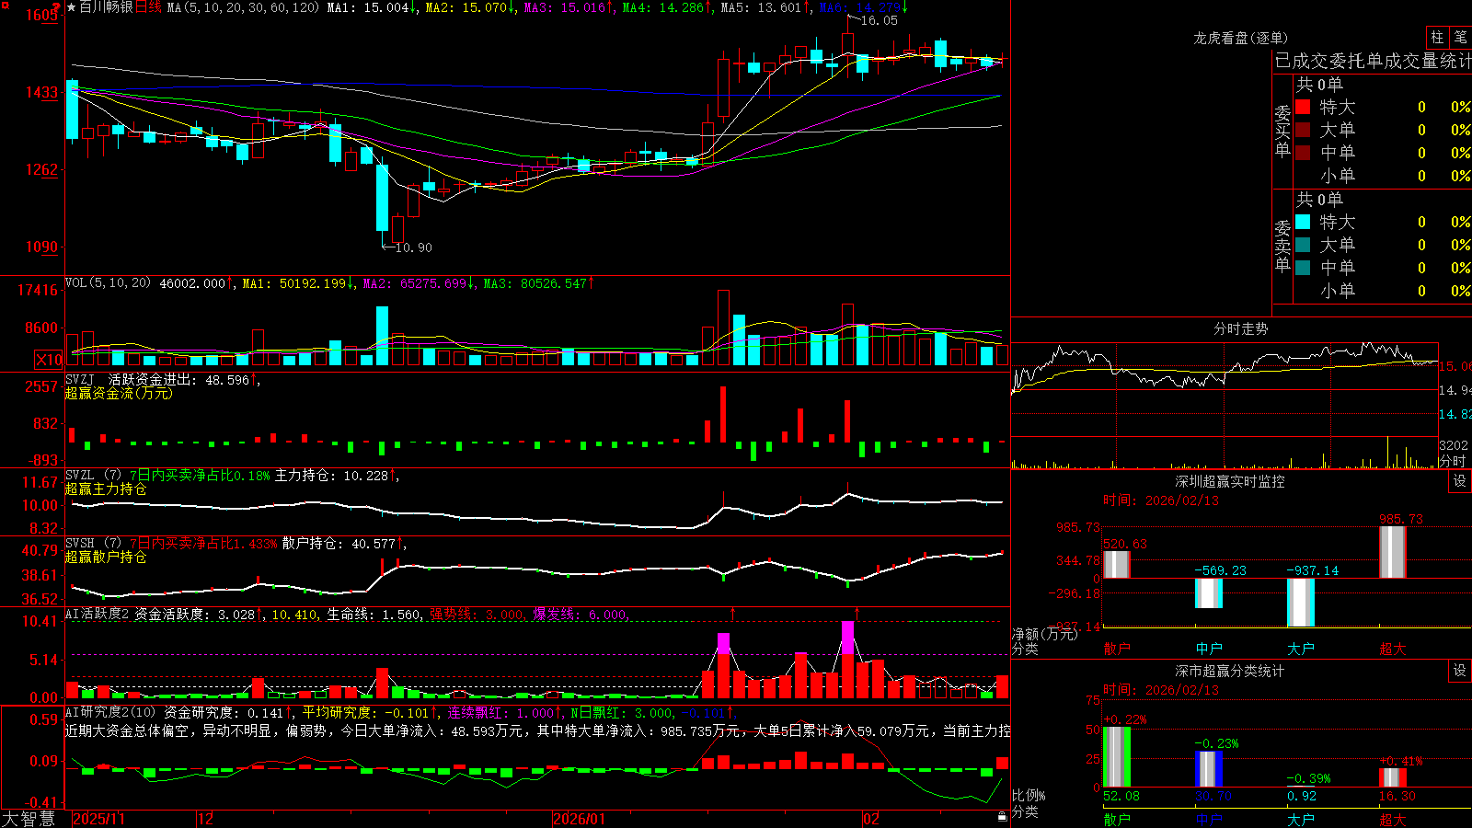Click 超赢散户持仓 label

point(106,558)
